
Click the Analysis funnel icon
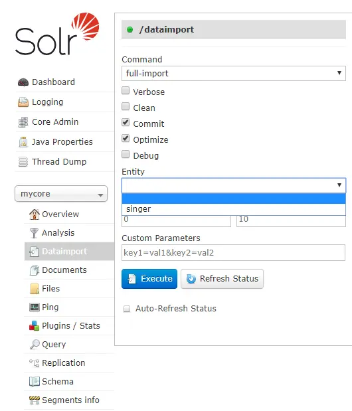point(34,233)
